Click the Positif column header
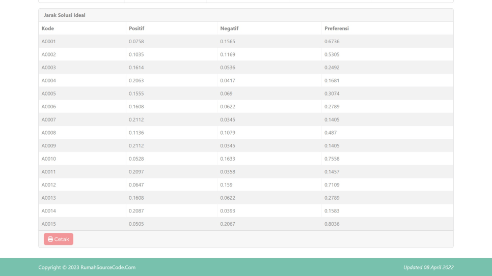492x276 pixels. (136, 28)
